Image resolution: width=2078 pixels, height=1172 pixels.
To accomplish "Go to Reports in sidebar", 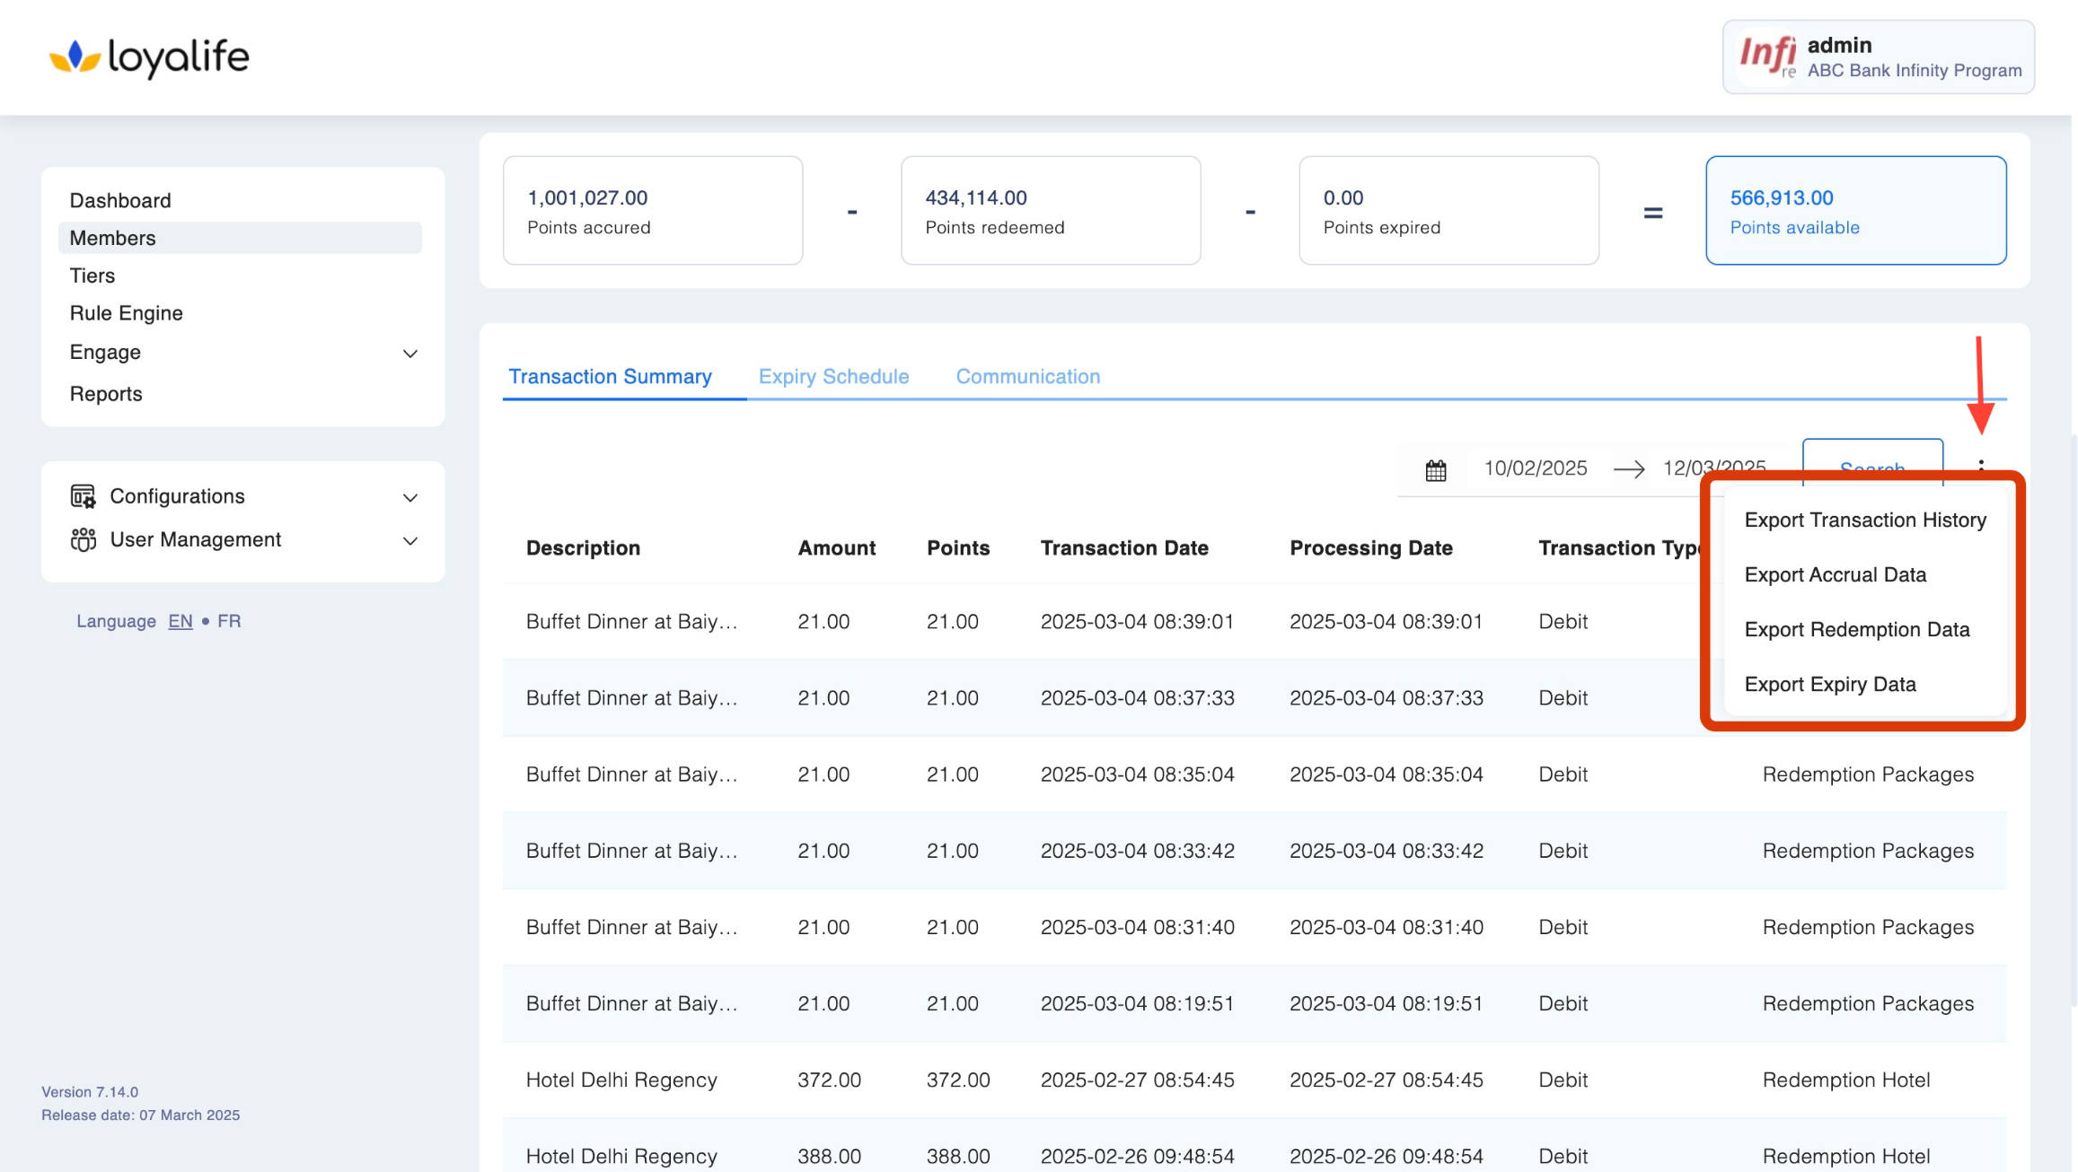I will tap(106, 393).
